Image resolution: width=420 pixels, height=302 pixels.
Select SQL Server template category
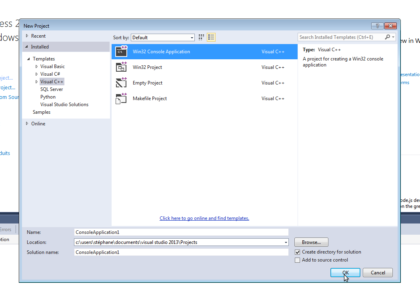52,89
